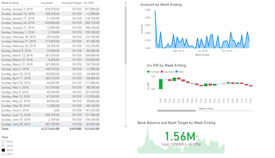Click the 1.56M KPI value

coord(180,136)
